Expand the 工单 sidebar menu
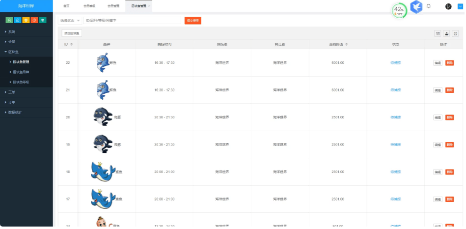This screenshot has height=229, width=466. point(27,92)
